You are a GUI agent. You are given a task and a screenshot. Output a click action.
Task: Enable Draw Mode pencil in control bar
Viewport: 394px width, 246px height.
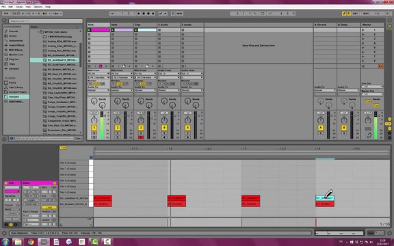(x=344, y=14)
